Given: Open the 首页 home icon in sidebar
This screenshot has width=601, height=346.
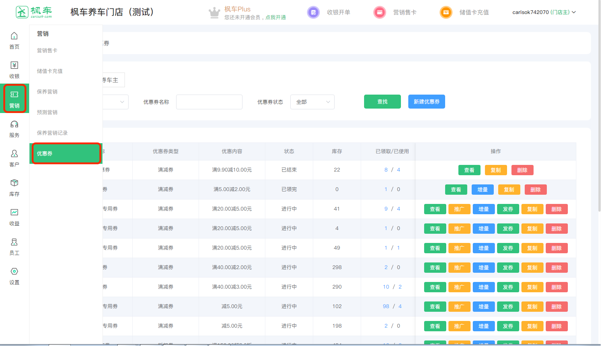Looking at the screenshot, I should pos(14,36).
